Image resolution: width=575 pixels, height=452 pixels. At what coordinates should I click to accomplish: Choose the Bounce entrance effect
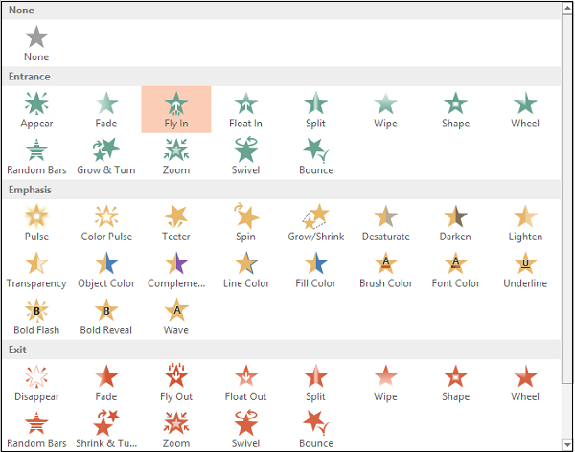(315, 156)
